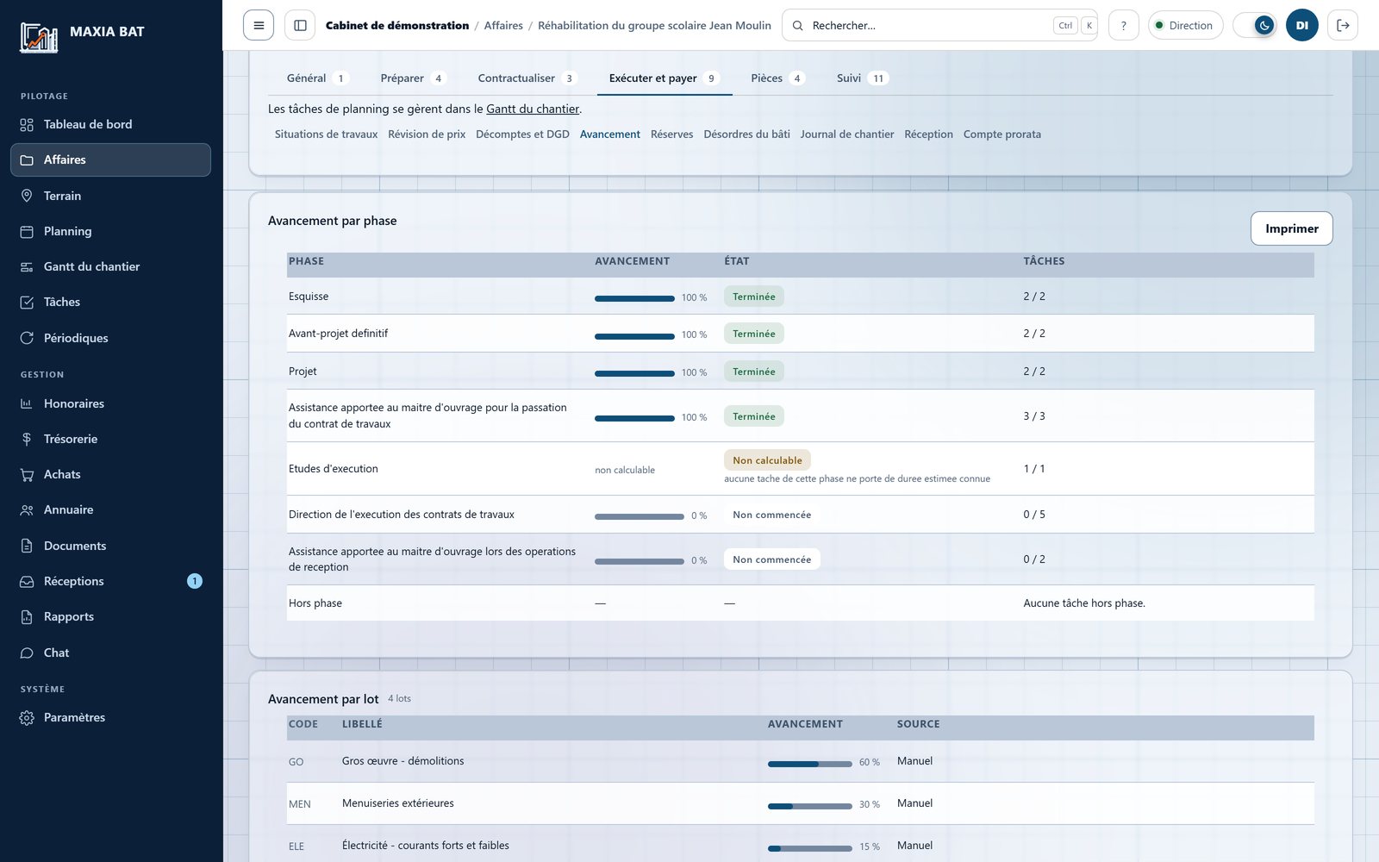Open the Réserves sub-tab

671,134
